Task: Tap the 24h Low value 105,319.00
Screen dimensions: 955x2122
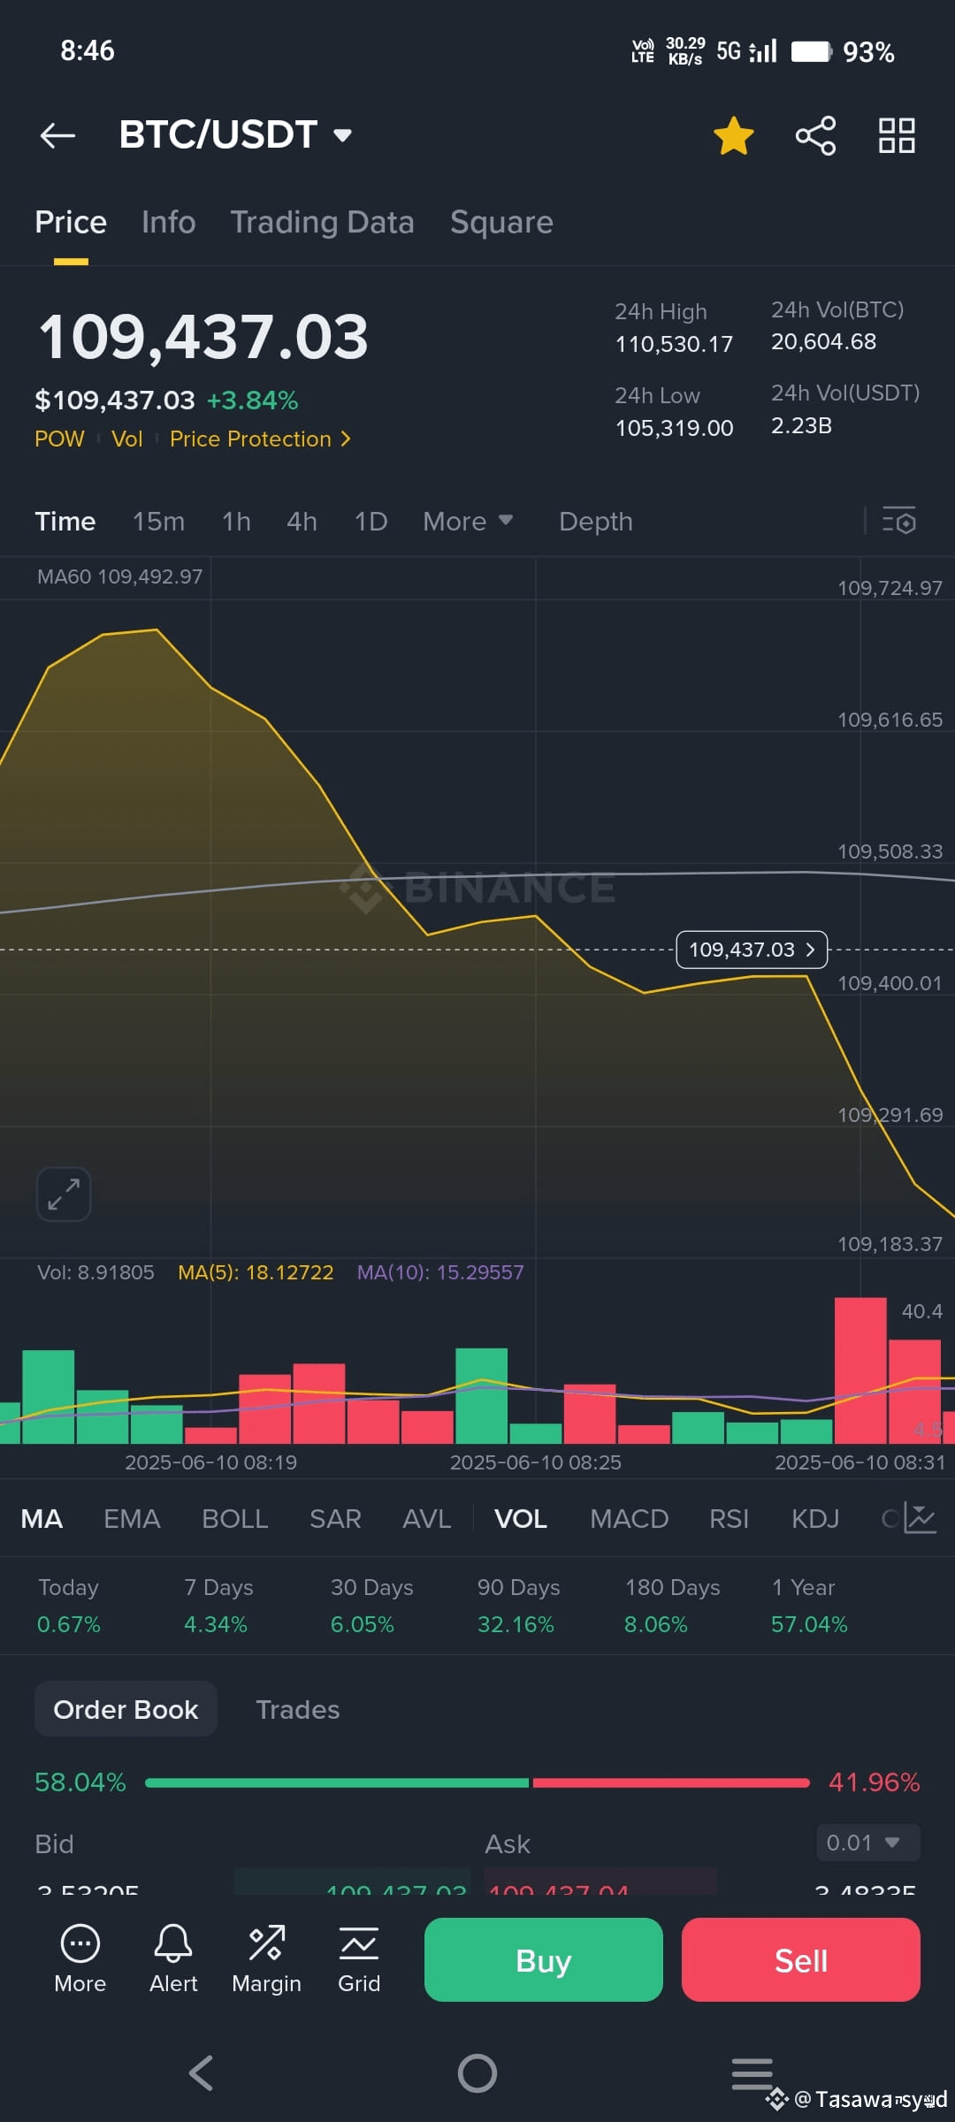Action: click(x=674, y=428)
